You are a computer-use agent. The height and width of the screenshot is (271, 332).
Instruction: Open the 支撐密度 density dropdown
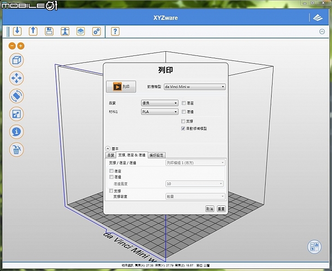coord(195,196)
